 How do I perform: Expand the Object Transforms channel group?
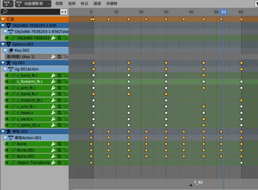pyautogui.click(x=7, y=163)
